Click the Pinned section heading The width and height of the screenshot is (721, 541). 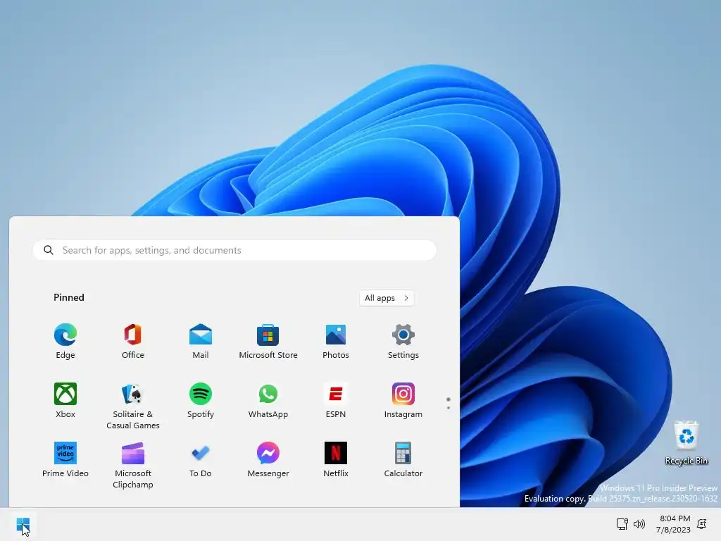pos(69,297)
